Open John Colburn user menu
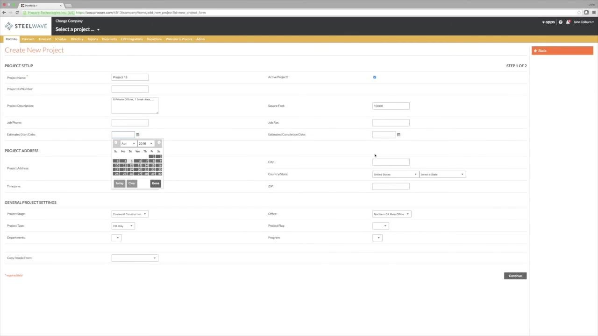598x336 pixels. 584,22
